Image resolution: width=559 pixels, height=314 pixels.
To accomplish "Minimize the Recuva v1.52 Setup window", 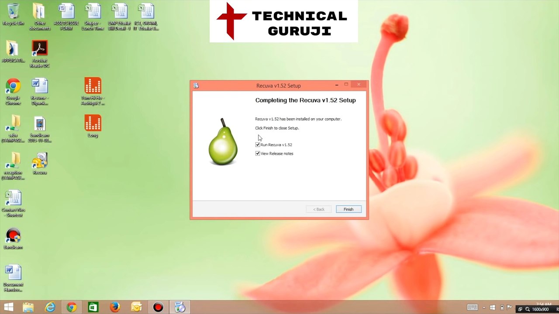I will (337, 85).
